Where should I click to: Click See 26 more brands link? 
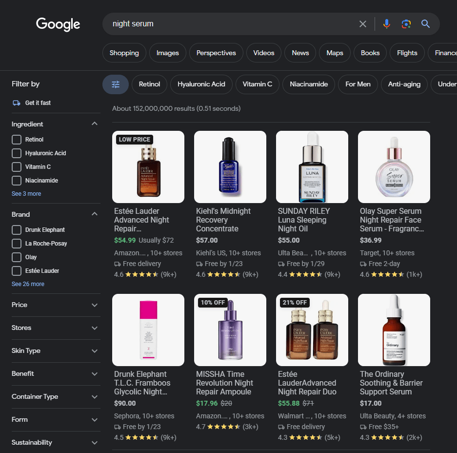click(x=28, y=284)
